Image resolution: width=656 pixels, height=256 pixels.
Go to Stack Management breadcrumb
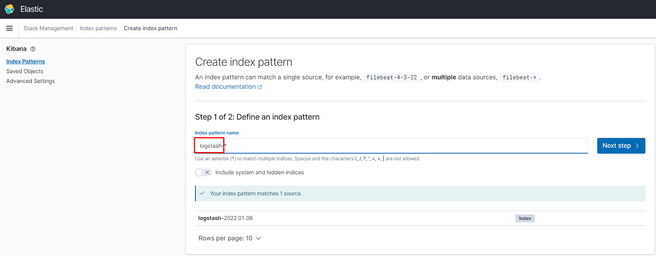[48, 28]
